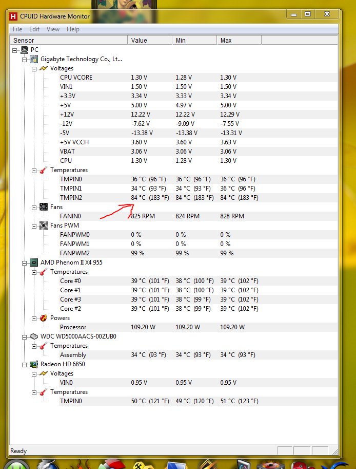The width and height of the screenshot is (356, 469).
Task: Collapse Temperatures under AMD Phenom II
Action: (34, 272)
